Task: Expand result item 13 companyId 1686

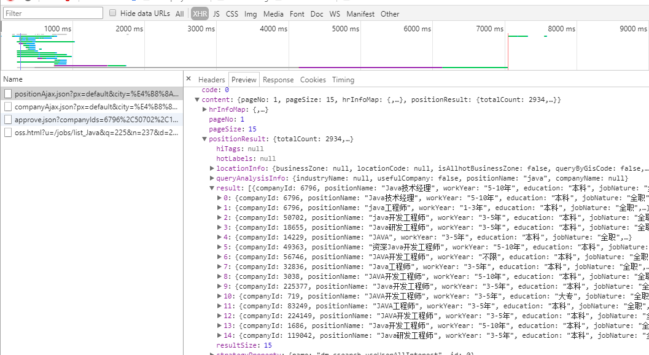Action: [219, 326]
